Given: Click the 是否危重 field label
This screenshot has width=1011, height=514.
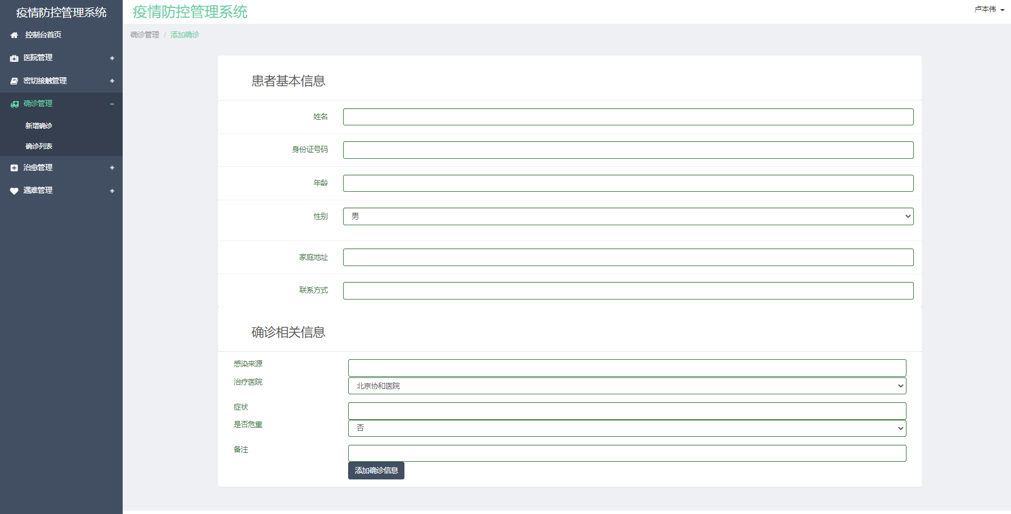Looking at the screenshot, I should [x=248, y=424].
